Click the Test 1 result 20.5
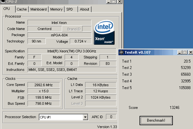 [187, 61]
